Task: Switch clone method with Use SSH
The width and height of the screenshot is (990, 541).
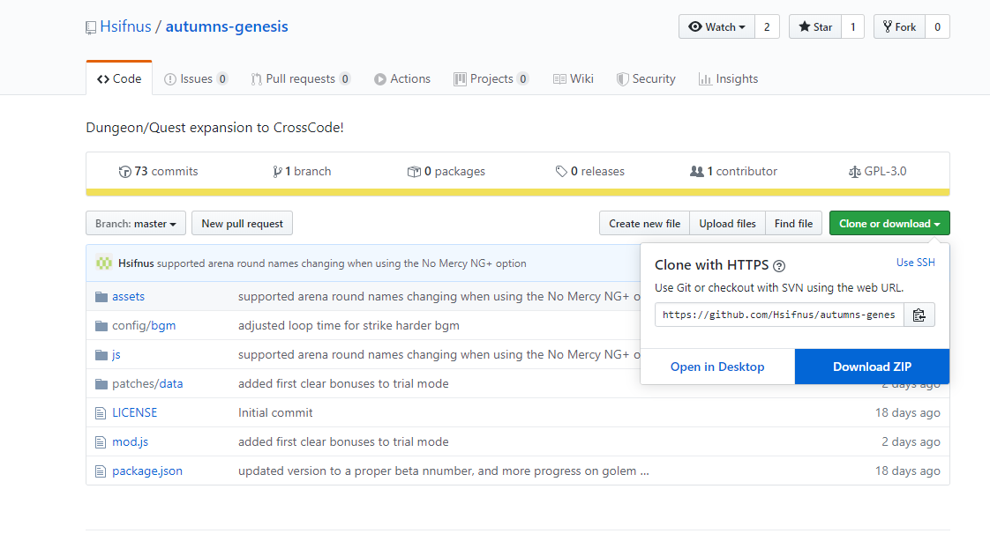Action: pos(915,263)
